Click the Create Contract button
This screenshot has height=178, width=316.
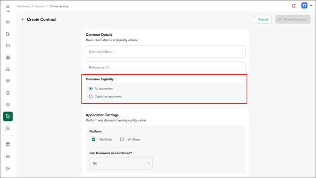coord(293,19)
